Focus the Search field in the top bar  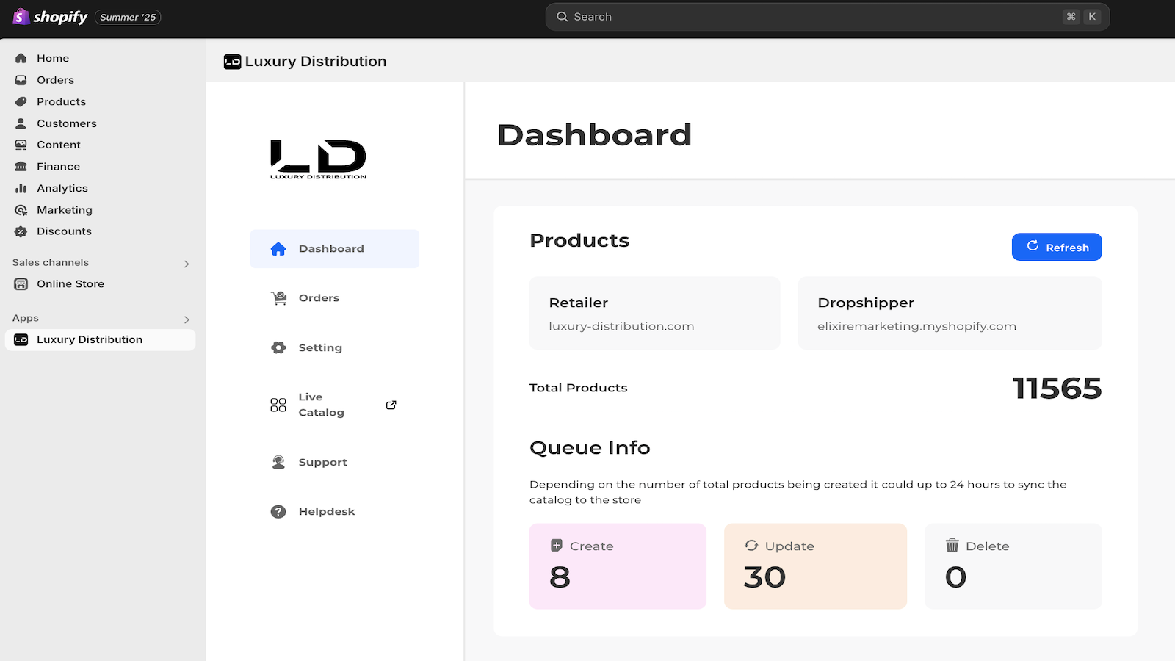pyautogui.click(x=827, y=17)
